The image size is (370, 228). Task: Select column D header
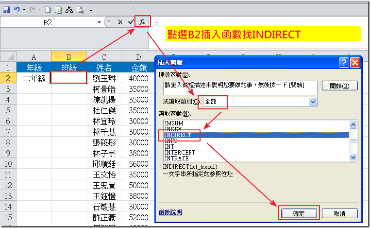138,57
